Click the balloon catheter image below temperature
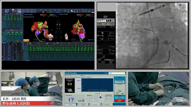This screenshot has height=107, width=191. pos(70,90)
